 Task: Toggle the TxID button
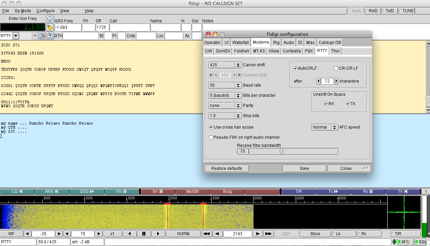click(x=389, y=11)
